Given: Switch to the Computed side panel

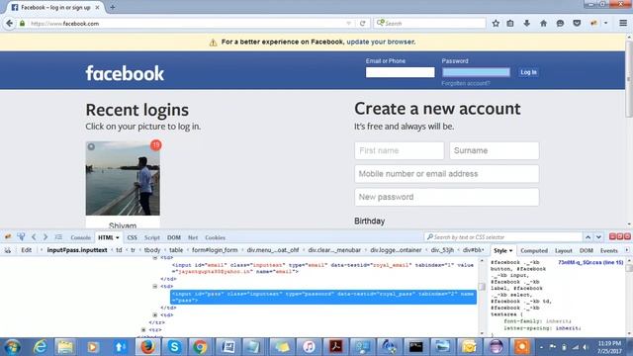Looking at the screenshot, I should (534, 250).
